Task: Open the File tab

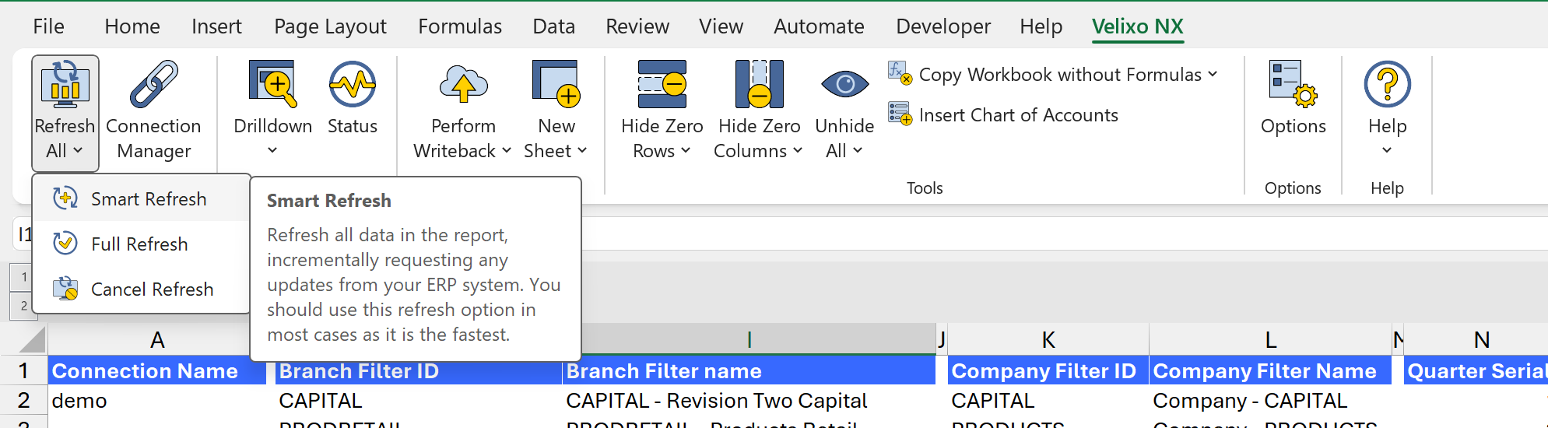Action: [48, 26]
